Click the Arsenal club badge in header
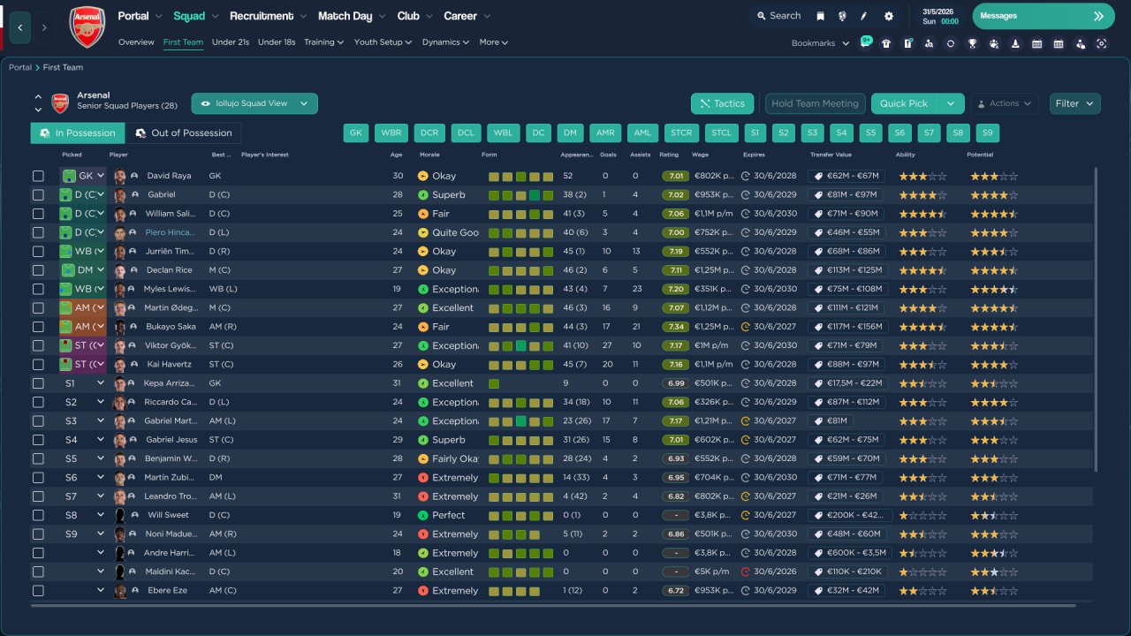The image size is (1131, 636). 87,27
